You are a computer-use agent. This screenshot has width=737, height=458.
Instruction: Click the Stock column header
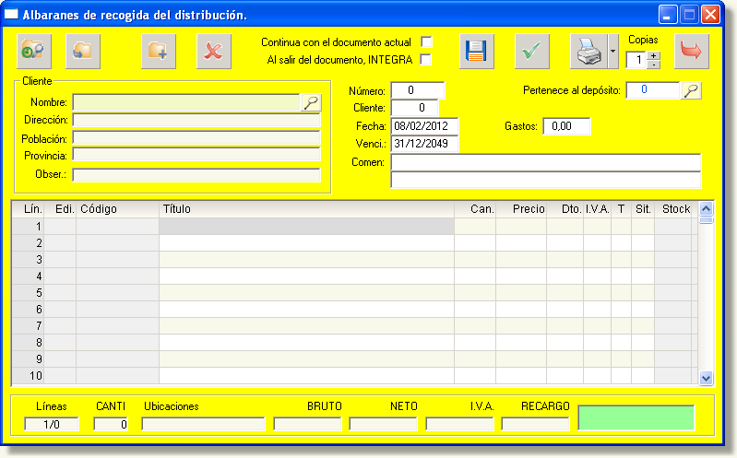[675, 209]
